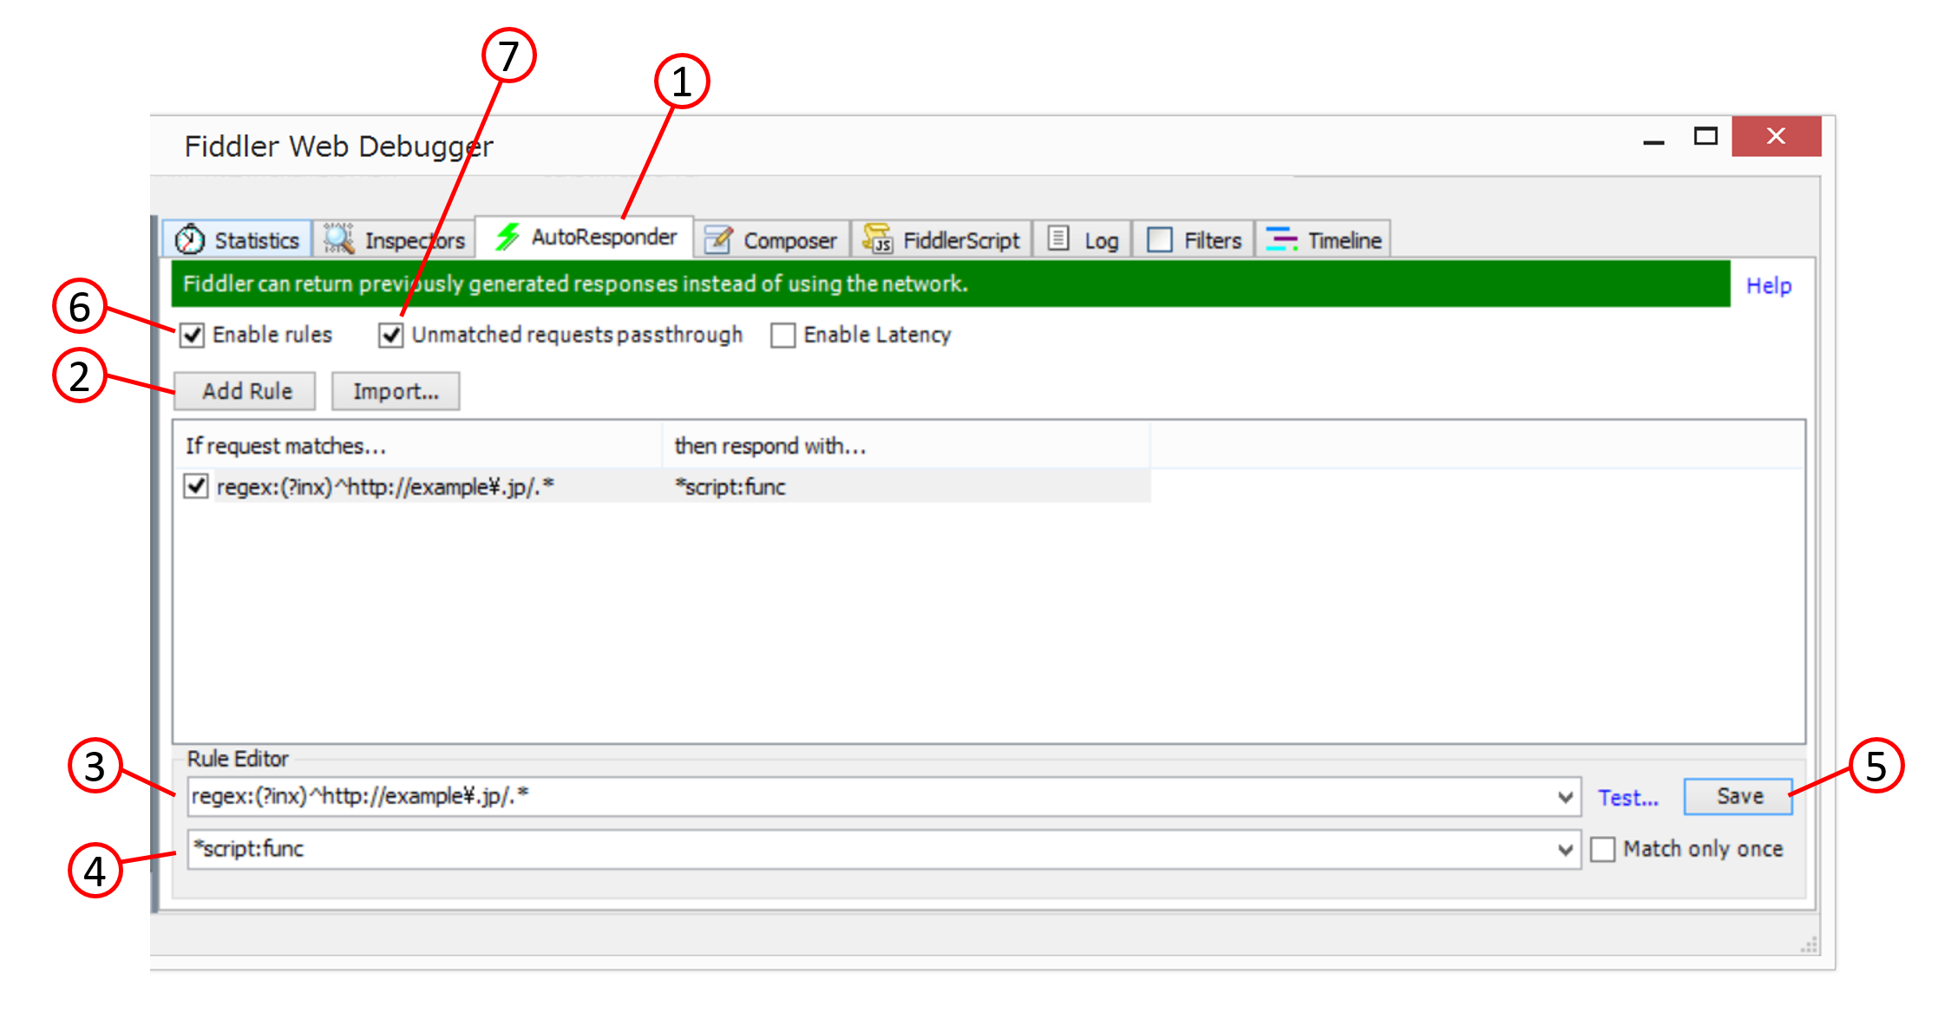Click the Statistics stopwatch icon
Viewport: 1938px width, 1012px height.
click(189, 239)
